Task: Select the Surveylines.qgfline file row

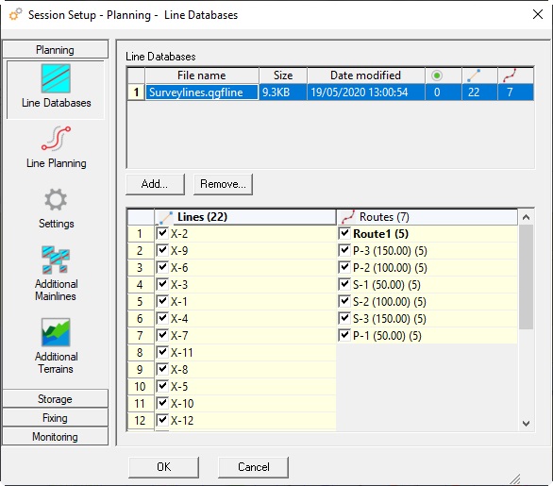Action: click(330, 92)
